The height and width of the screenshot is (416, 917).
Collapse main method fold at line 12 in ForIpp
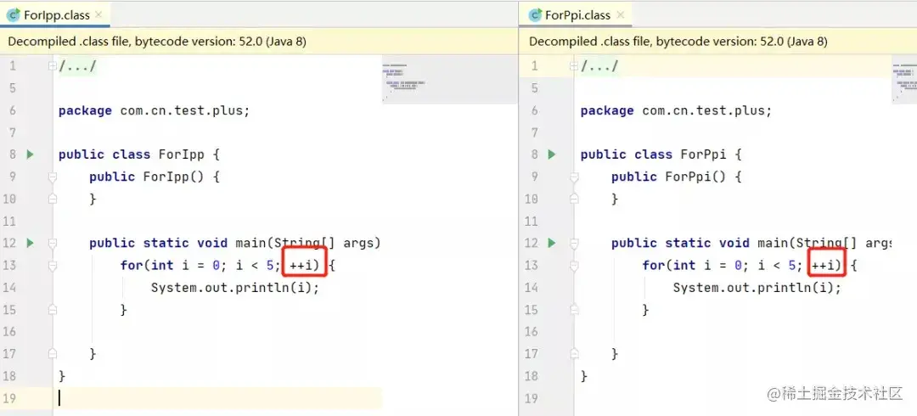(53, 243)
